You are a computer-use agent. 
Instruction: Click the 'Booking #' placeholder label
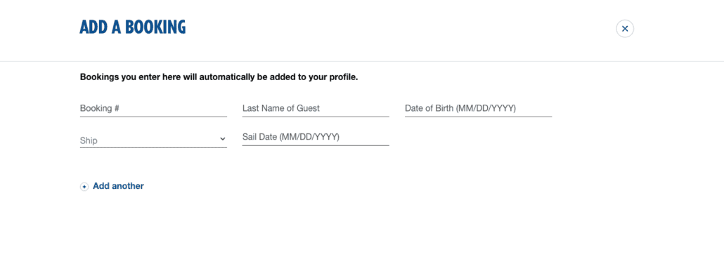tap(100, 108)
